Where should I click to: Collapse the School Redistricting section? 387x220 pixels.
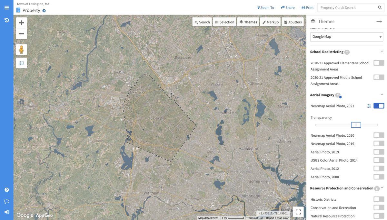point(382,51)
